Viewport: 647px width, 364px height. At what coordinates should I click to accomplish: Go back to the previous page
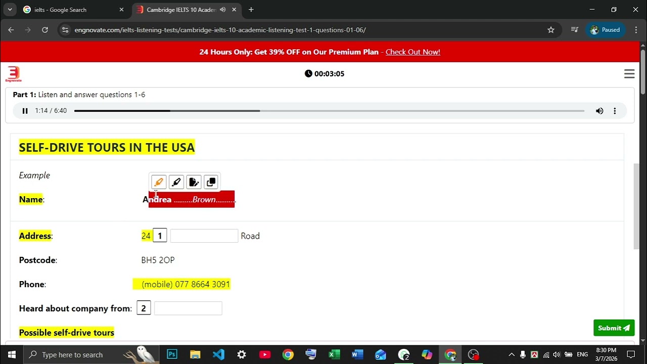coord(11,30)
